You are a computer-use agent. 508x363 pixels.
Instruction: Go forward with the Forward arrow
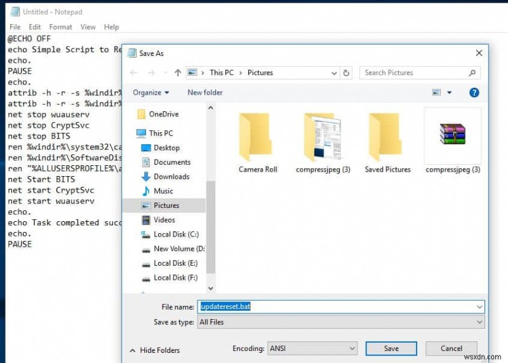(x=151, y=72)
